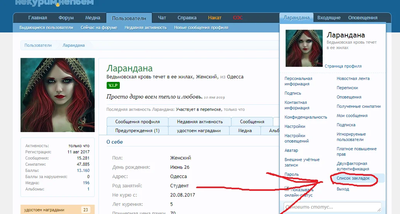Open the 'Входящие' inbox menu
Viewport: 400px width, 214px height.
[x=329, y=18]
